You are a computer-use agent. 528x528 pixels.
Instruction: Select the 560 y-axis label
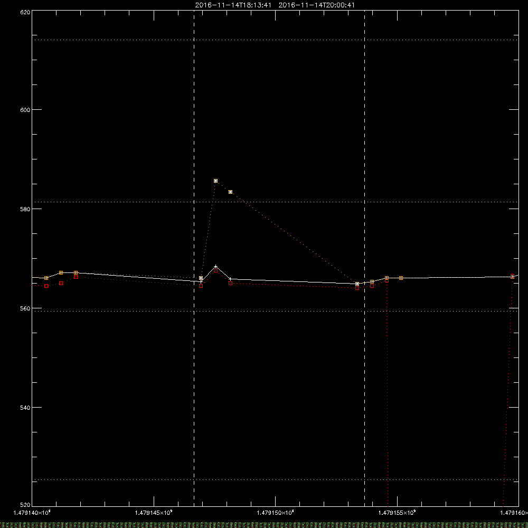point(25,308)
